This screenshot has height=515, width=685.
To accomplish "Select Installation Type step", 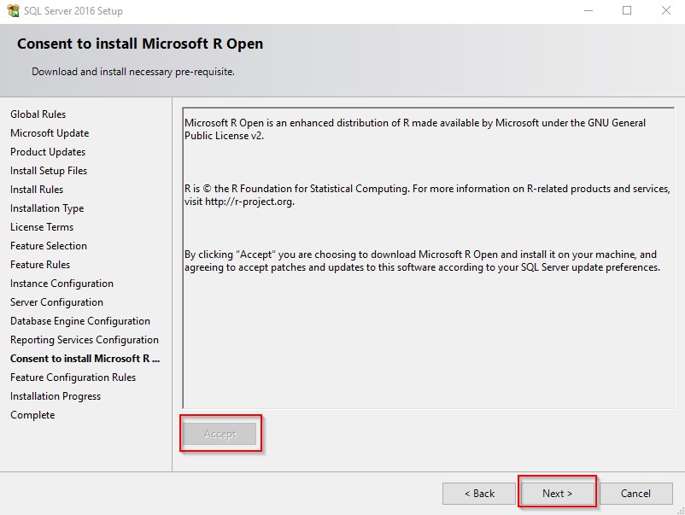I will pyautogui.click(x=47, y=208).
